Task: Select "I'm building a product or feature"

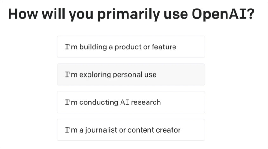Action: tap(131, 47)
